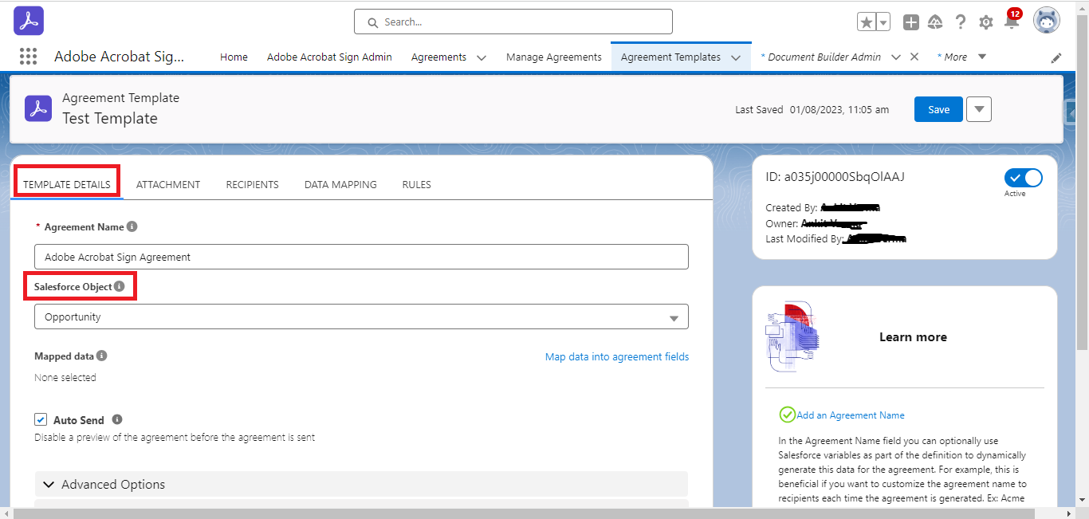The height and width of the screenshot is (519, 1089).
Task: Click the info icon next to Agreement Name
Action: click(132, 226)
